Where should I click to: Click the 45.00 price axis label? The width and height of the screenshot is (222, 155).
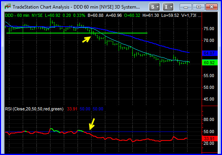pyautogui.click(x=209, y=99)
